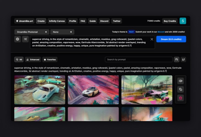Open the thumbnail with the car on pink streaks
201x137 pixels.
click(x=93, y=90)
